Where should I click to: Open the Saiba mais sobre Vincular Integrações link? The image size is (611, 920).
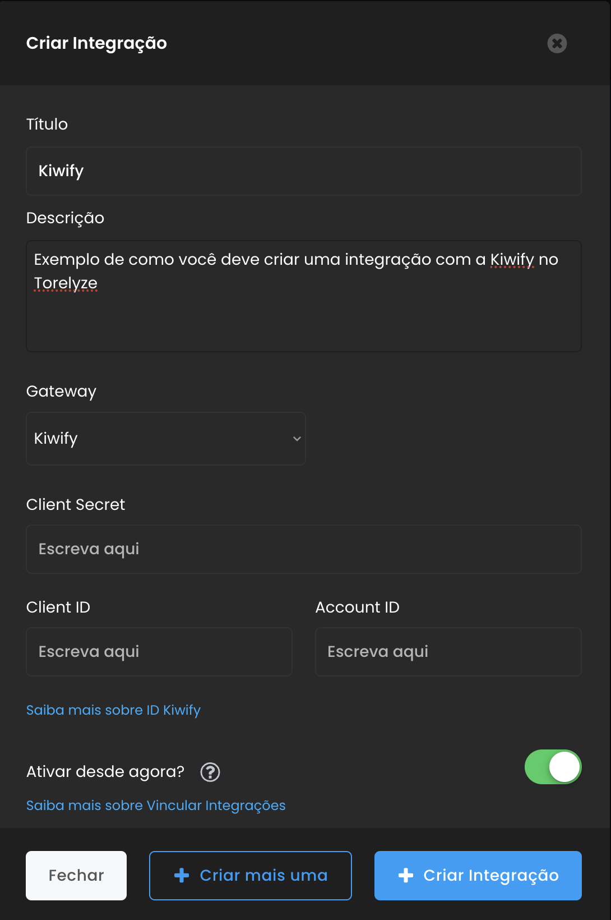[156, 806]
